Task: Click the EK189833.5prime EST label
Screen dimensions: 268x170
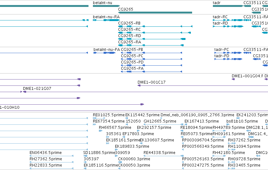Action: click(132, 147)
